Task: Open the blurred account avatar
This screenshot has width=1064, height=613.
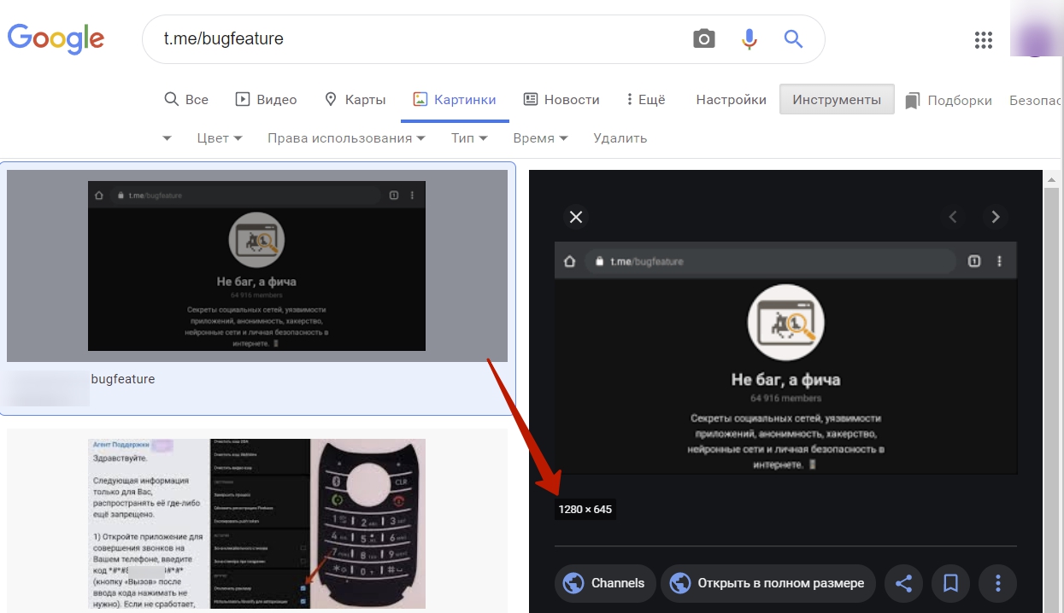Action: point(1037,29)
